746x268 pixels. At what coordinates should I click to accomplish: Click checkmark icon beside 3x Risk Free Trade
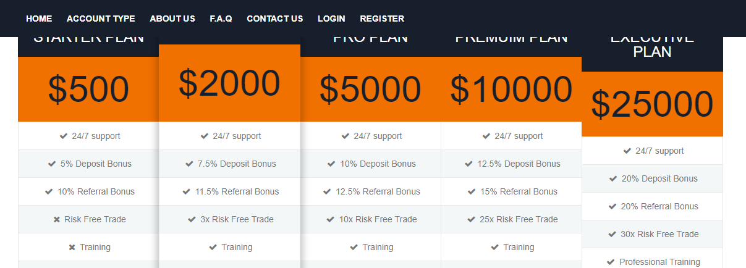[x=192, y=219]
